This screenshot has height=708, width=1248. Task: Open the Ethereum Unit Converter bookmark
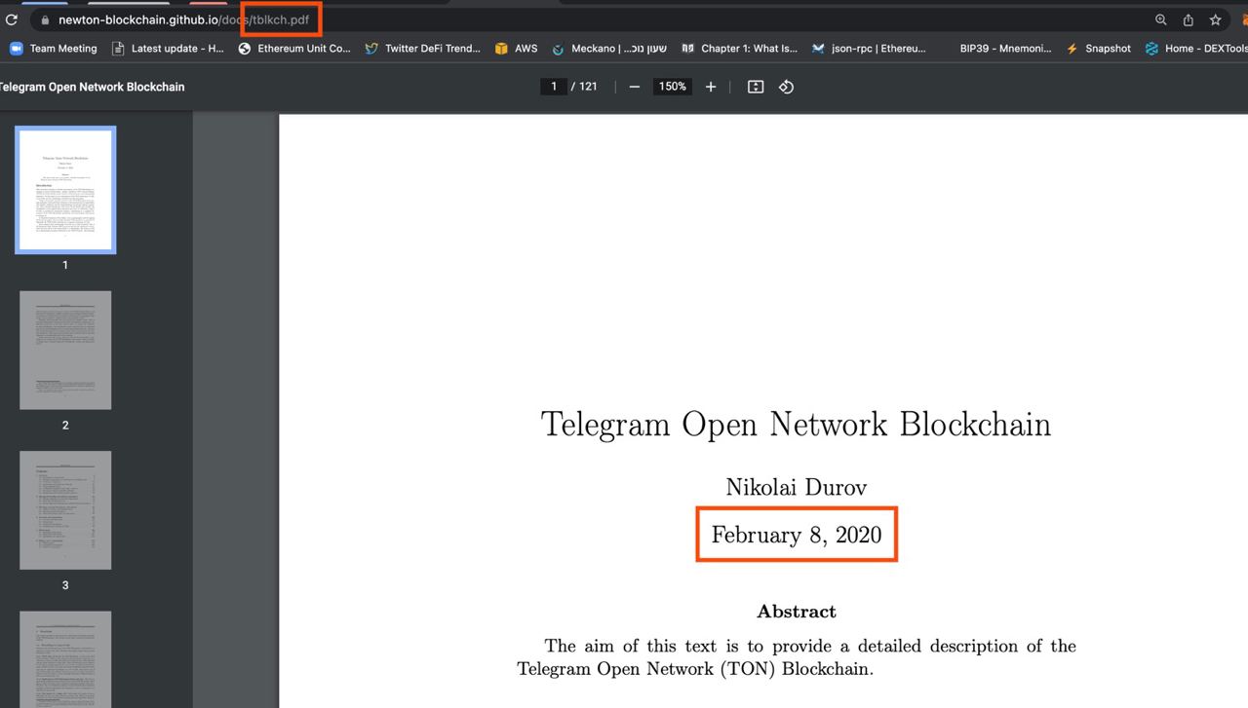click(294, 48)
